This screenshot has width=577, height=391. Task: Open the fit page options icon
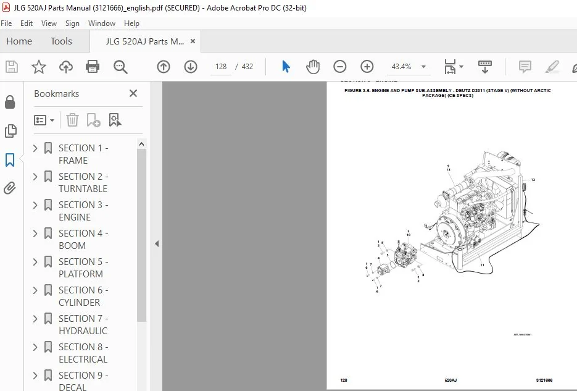(450, 67)
